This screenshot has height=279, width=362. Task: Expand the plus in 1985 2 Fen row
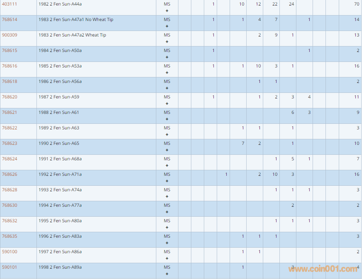point(167,73)
